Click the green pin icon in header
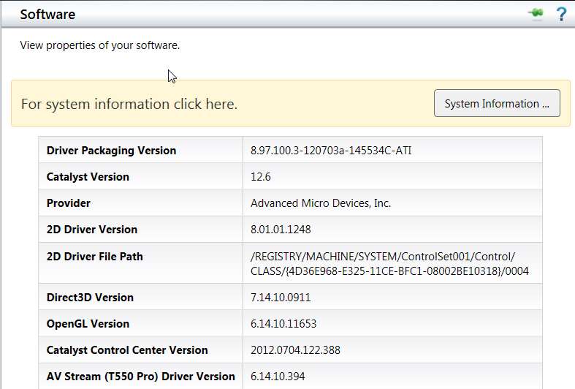 pyautogui.click(x=536, y=13)
